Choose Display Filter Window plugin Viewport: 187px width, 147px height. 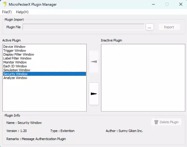pos(19,55)
